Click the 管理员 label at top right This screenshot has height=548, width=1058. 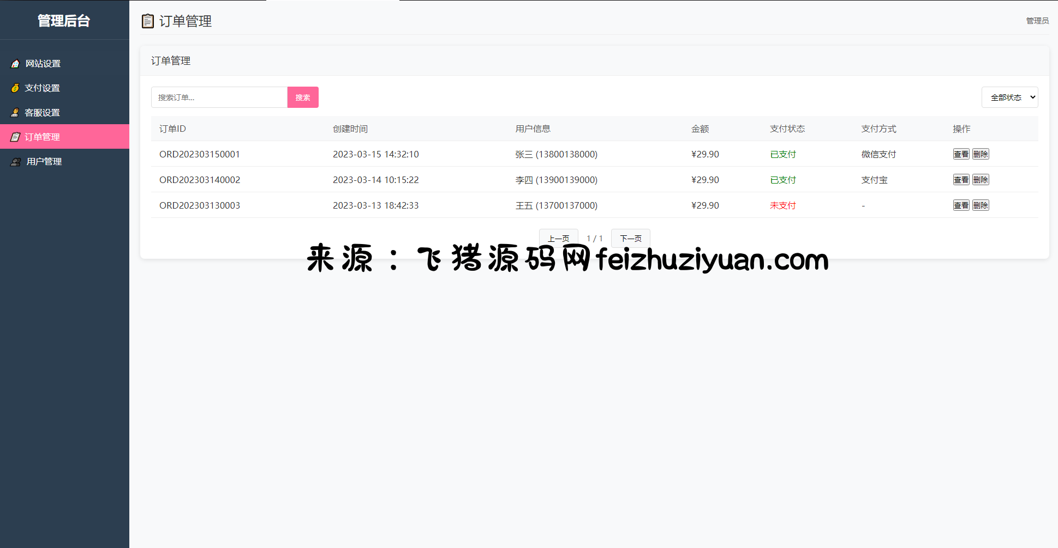pos(1037,21)
